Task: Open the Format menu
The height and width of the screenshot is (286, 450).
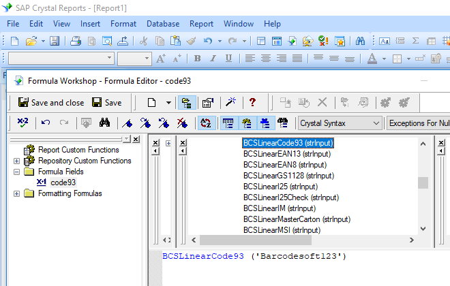Action: (123, 24)
